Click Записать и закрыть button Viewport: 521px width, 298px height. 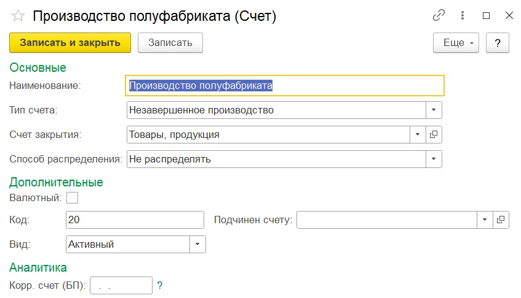point(70,43)
